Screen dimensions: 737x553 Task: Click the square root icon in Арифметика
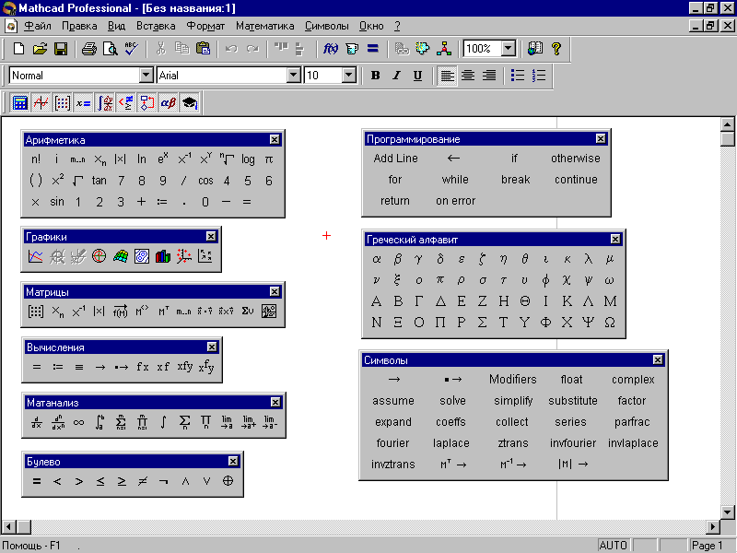[x=77, y=181]
